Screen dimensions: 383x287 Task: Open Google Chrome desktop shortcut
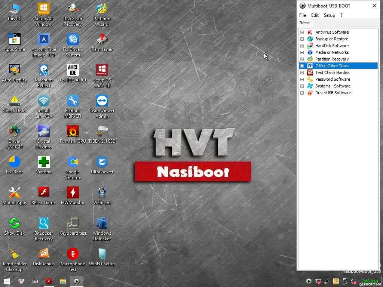click(73, 168)
